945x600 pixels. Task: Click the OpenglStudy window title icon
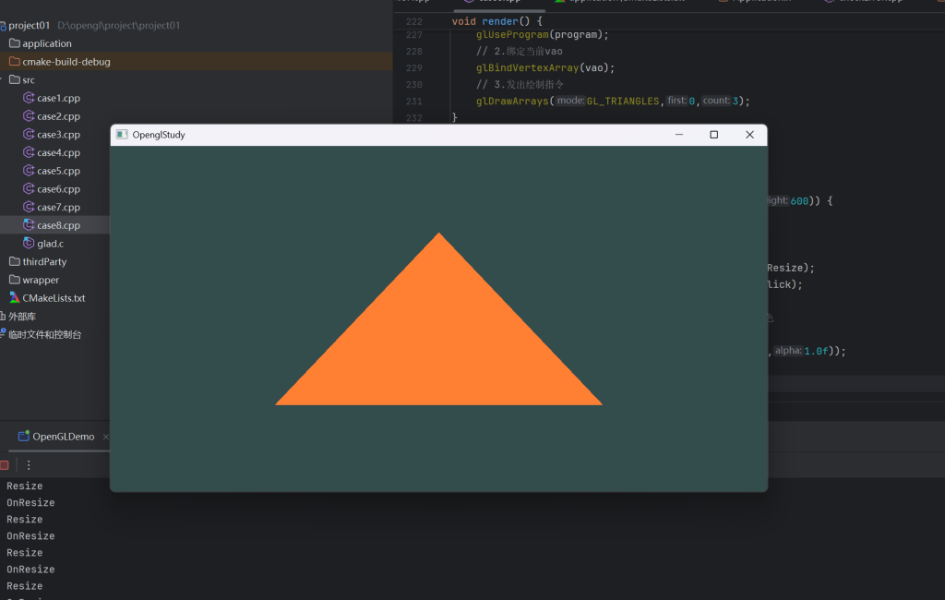point(122,135)
